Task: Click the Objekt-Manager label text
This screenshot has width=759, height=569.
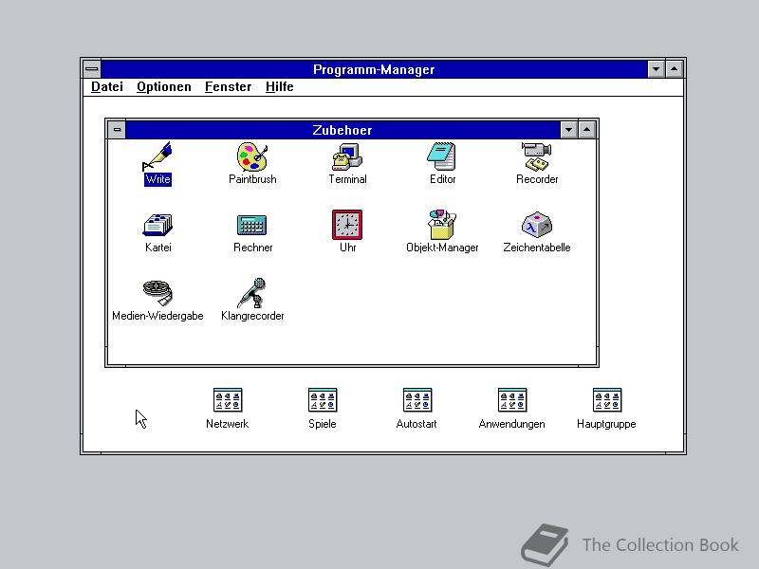Action: tap(442, 248)
